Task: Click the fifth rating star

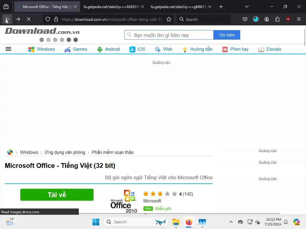Action: click(x=175, y=194)
